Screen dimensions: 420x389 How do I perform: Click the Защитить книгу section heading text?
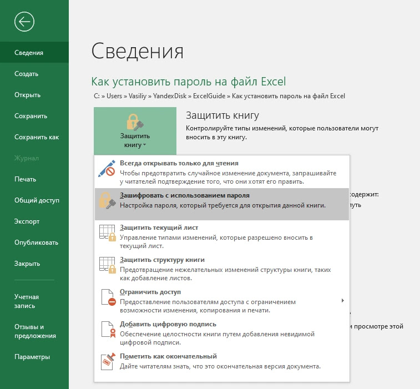pos(222,115)
